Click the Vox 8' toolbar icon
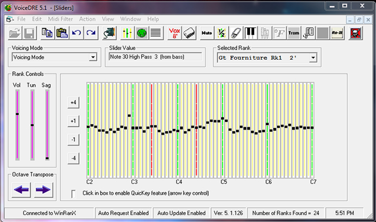 [174, 33]
